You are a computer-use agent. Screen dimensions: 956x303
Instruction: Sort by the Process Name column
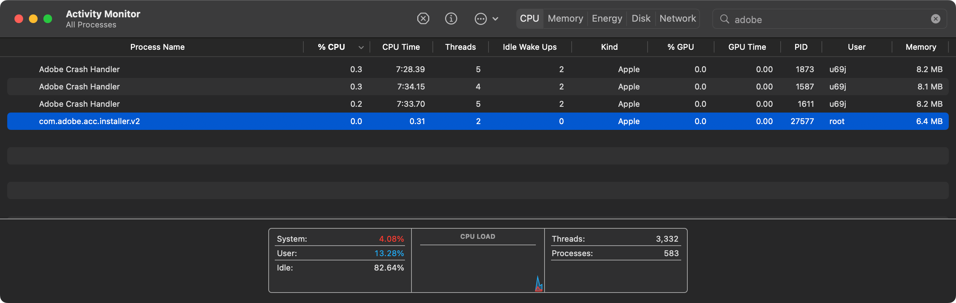(x=157, y=47)
